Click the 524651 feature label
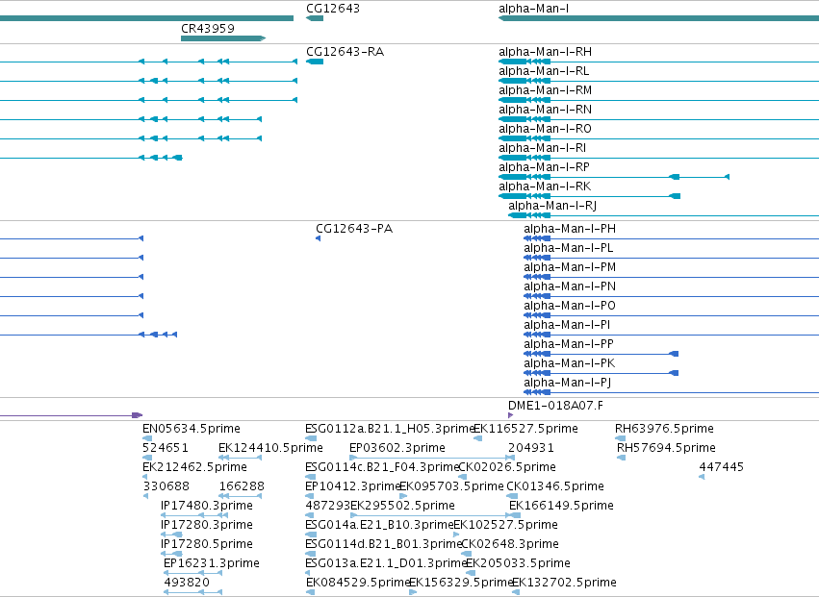The width and height of the screenshot is (819, 597). pos(166,448)
